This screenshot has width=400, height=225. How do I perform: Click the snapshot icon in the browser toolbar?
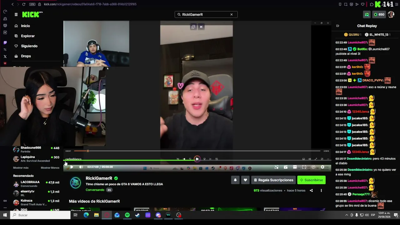[x=346, y=4]
